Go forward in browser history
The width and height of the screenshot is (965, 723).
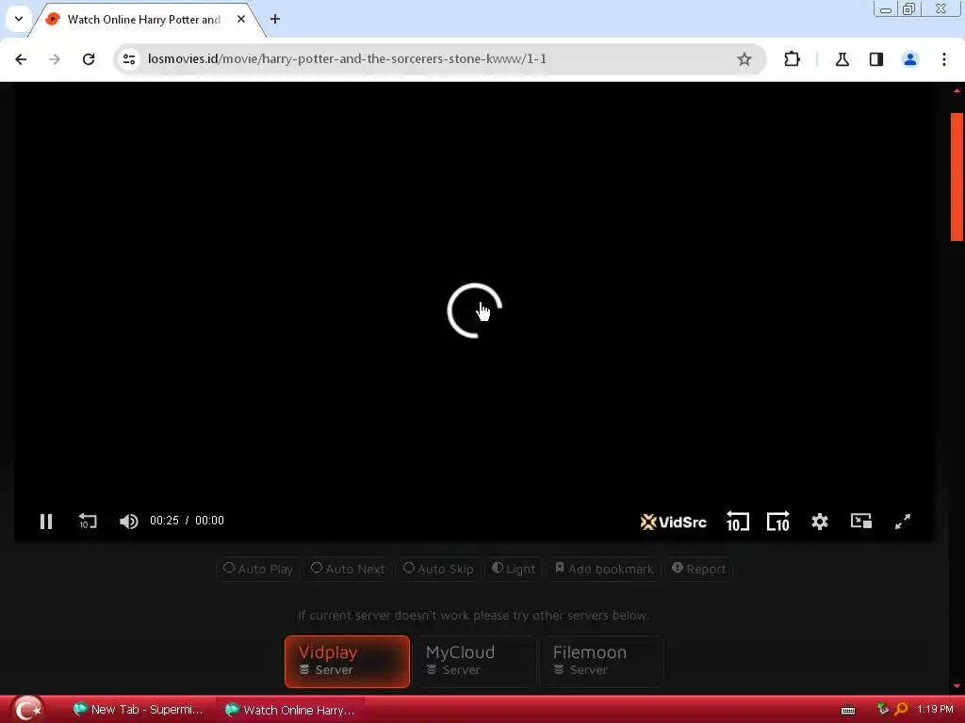[55, 59]
